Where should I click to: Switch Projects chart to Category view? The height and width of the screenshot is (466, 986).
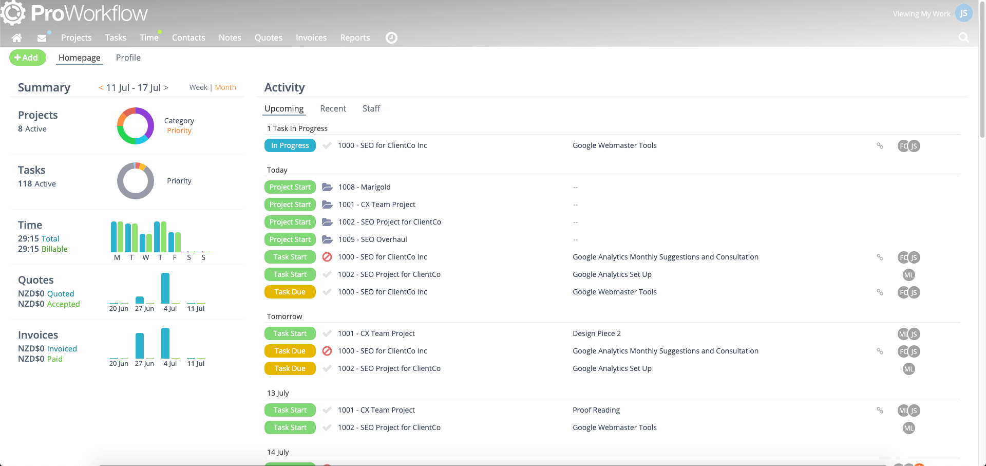click(179, 121)
